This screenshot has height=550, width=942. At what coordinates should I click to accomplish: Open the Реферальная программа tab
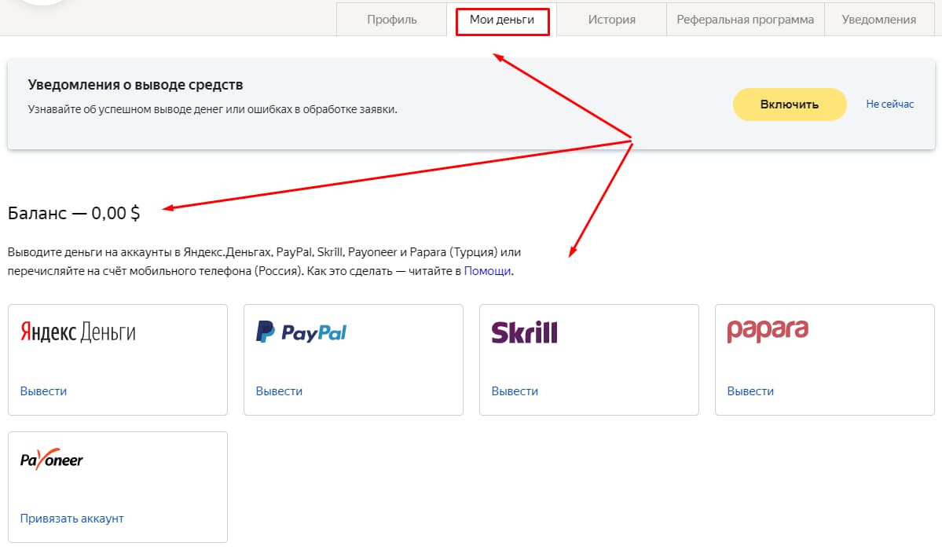point(745,20)
